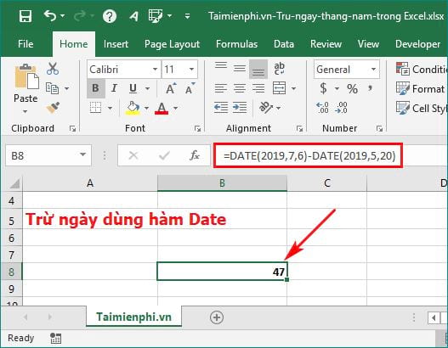Toggle Italic formatting
This screenshot has height=348, width=448.
114,88
